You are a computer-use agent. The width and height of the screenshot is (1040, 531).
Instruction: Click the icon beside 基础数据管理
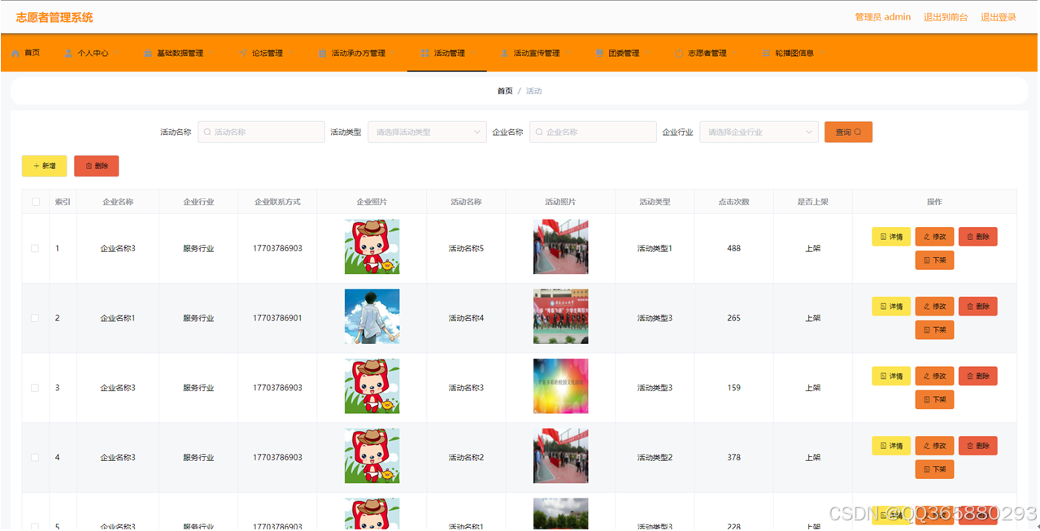[148, 54]
